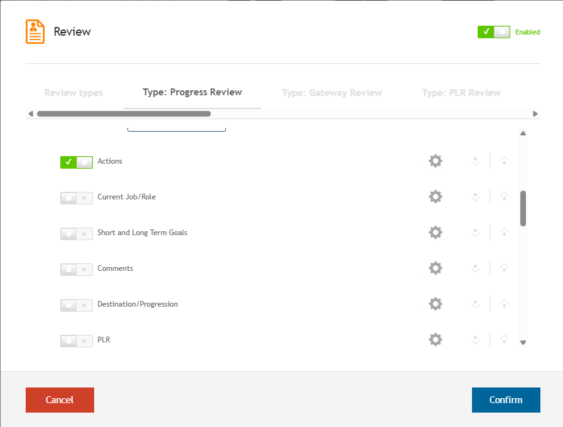The width and height of the screenshot is (563, 427).
Task: Click the Destination/Progression label
Action: 137,304
